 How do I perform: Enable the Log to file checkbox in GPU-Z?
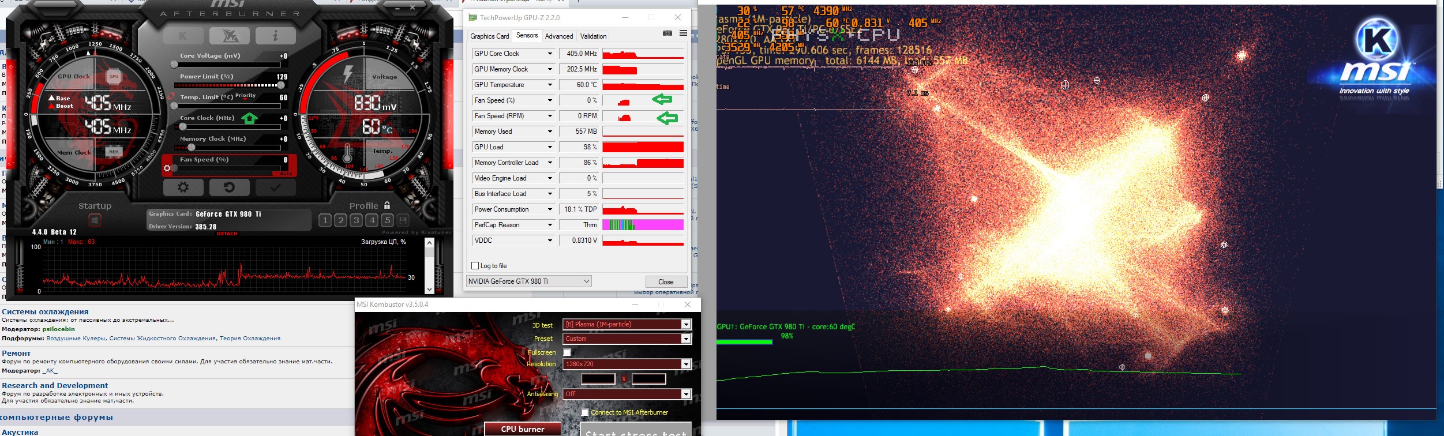475,266
